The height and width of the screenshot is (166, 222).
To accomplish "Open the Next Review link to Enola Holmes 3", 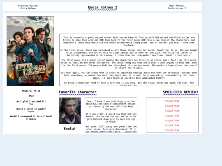I will (x=177, y=7).
